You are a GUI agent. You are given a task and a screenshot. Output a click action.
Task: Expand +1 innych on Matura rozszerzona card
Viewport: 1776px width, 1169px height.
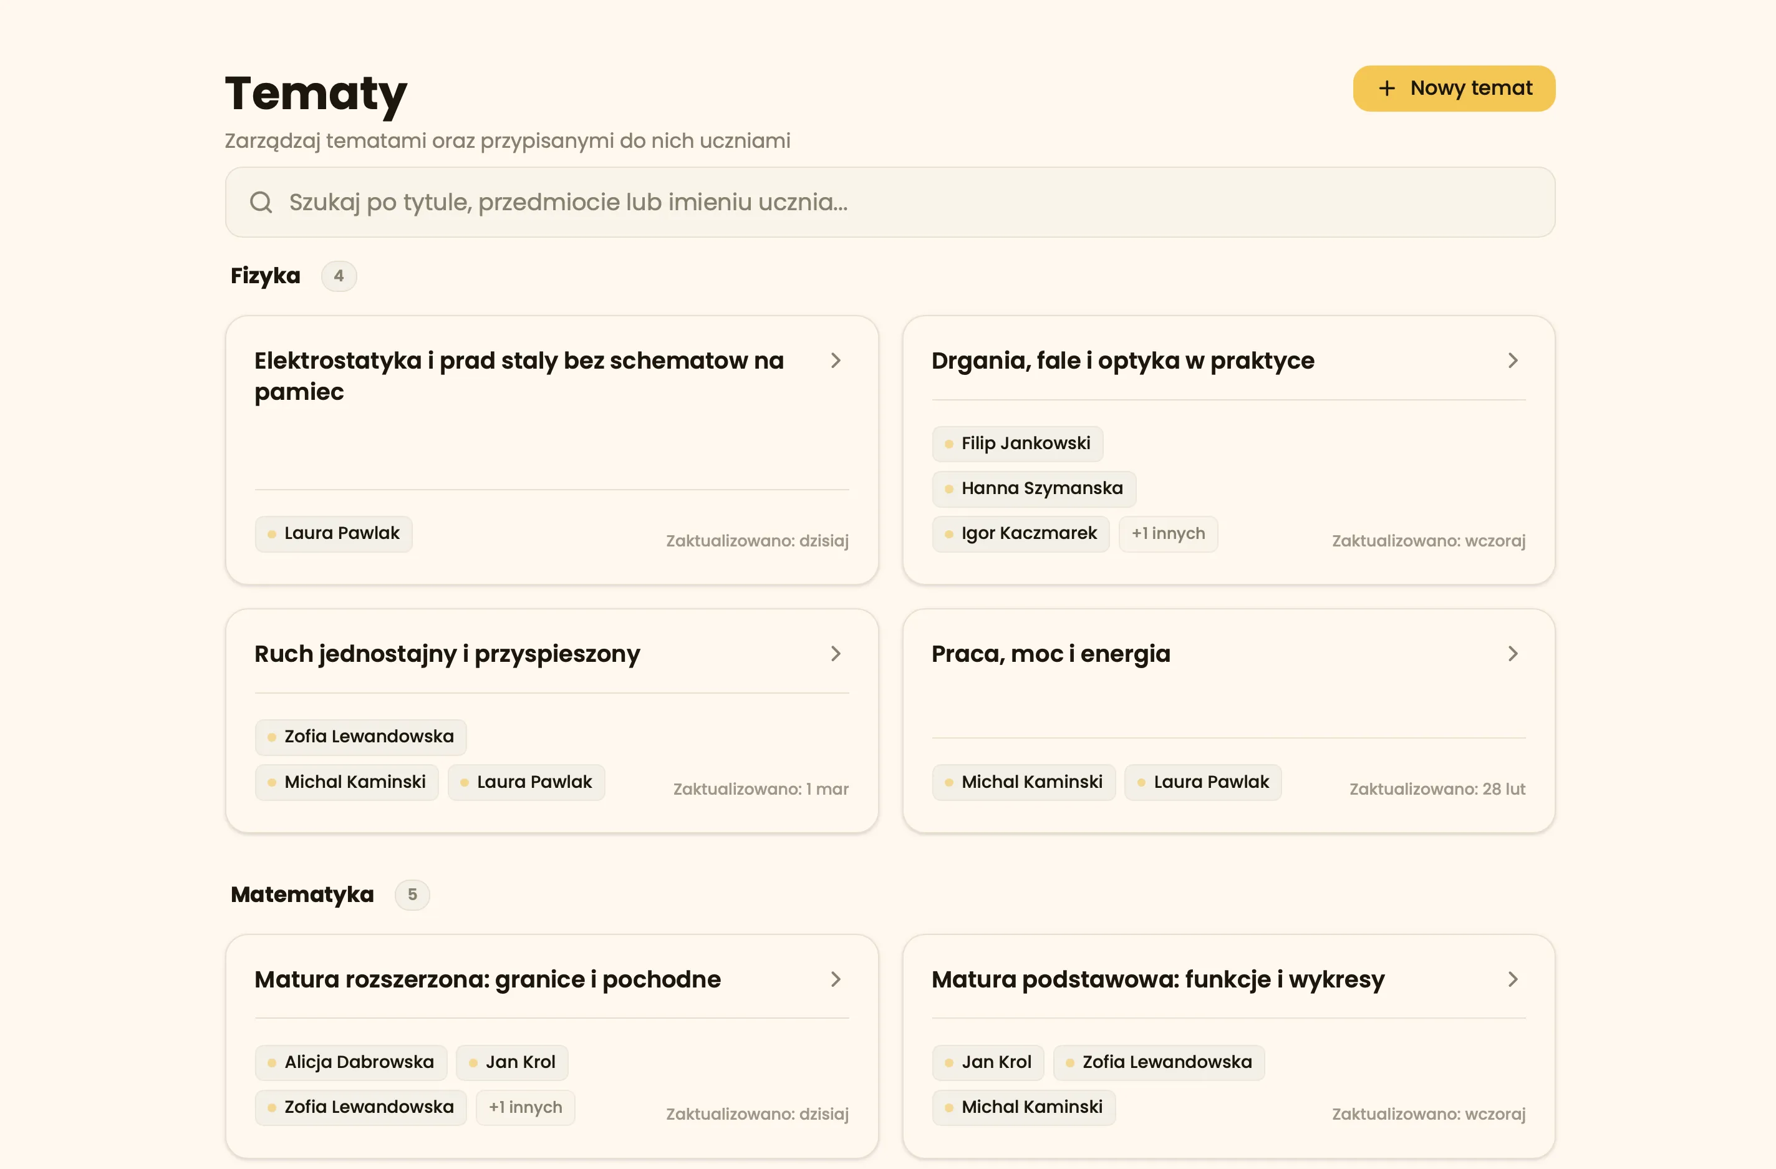point(524,1107)
